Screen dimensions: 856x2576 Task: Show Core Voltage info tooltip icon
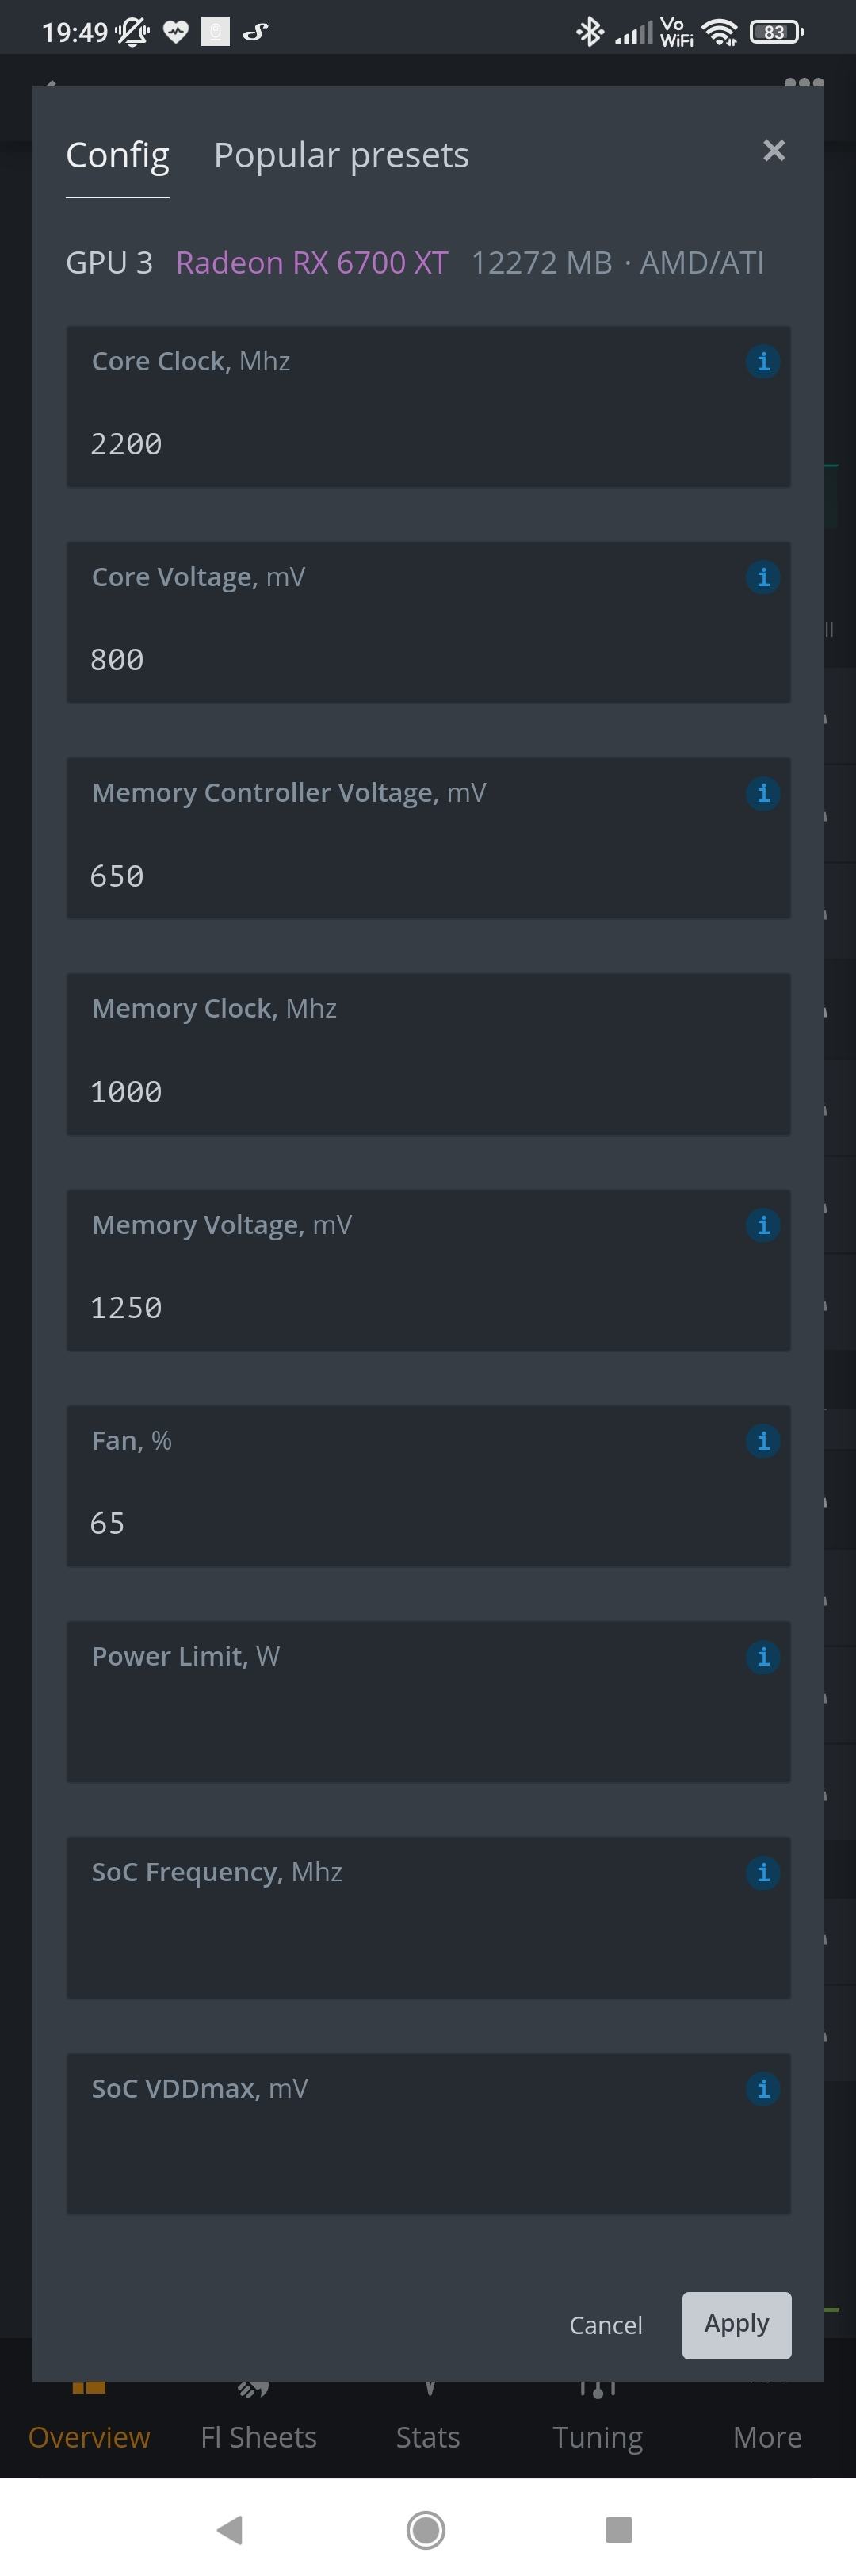pos(762,577)
